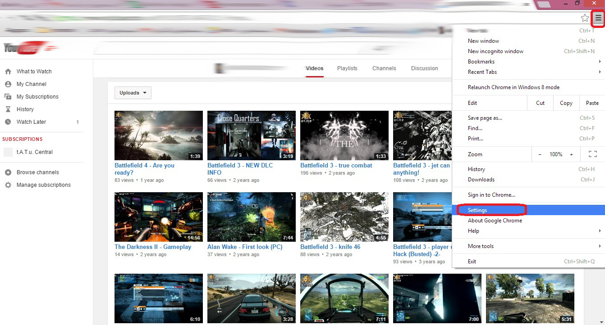This screenshot has height=325, width=605.
Task: Click the Browse channels plus icon
Action: (x=8, y=172)
